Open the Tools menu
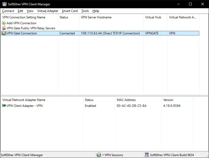The image size is (209, 158). pos(85,11)
